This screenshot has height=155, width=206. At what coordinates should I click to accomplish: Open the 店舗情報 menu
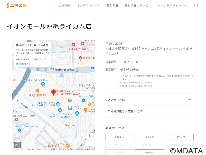pos(64,5)
